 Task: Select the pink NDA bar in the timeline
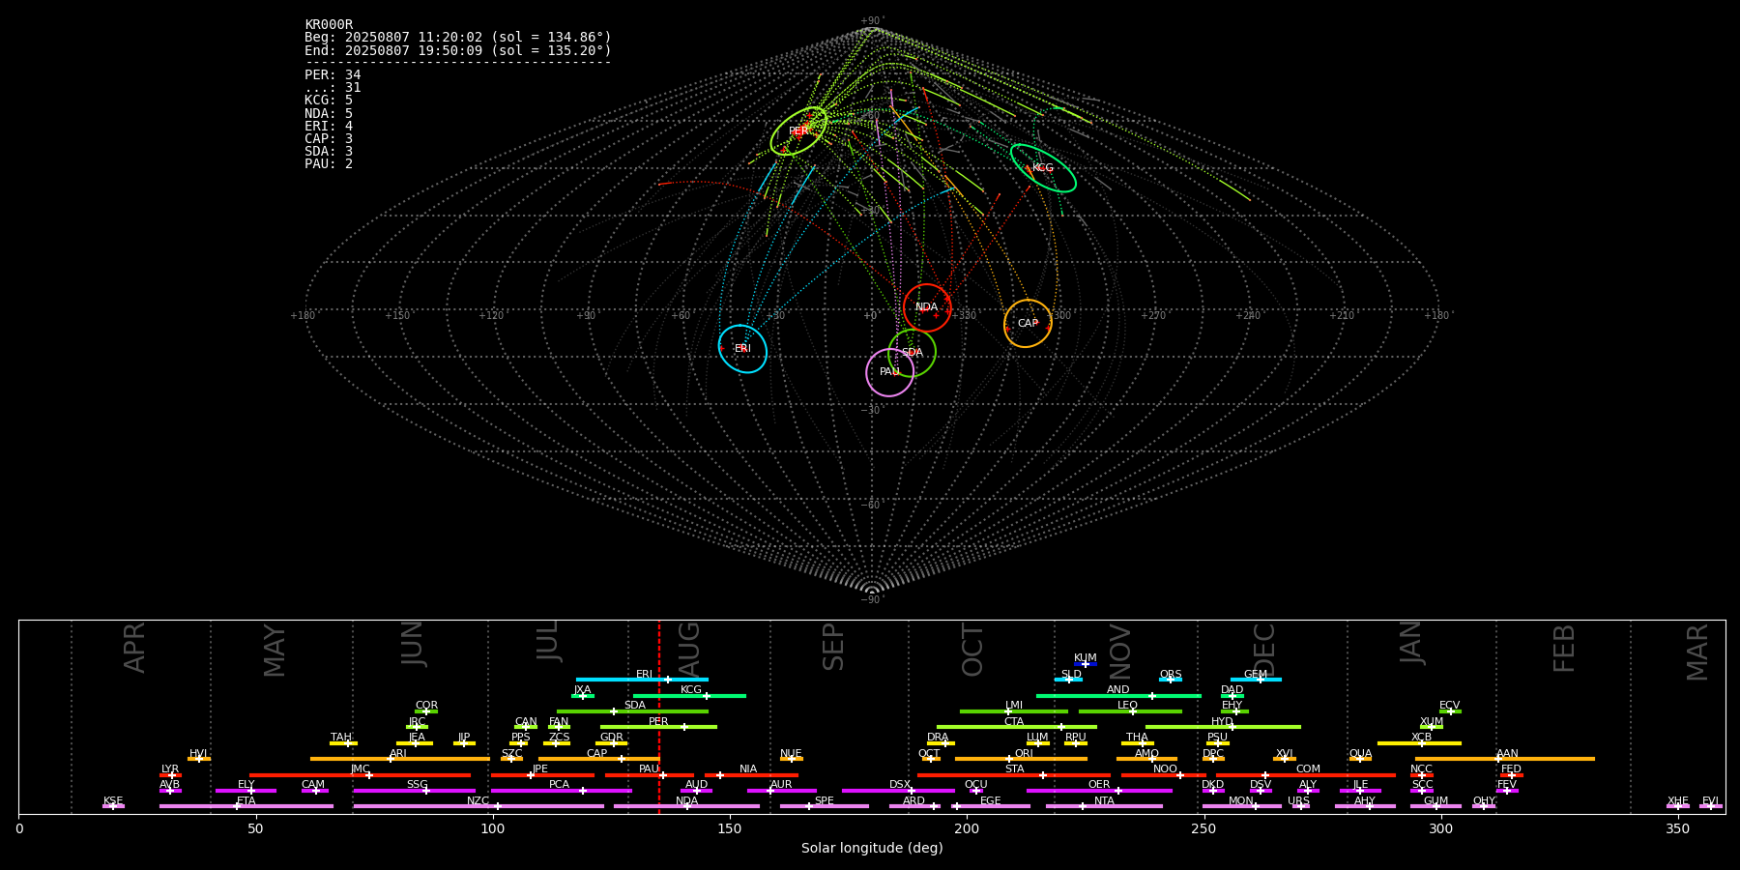click(686, 806)
